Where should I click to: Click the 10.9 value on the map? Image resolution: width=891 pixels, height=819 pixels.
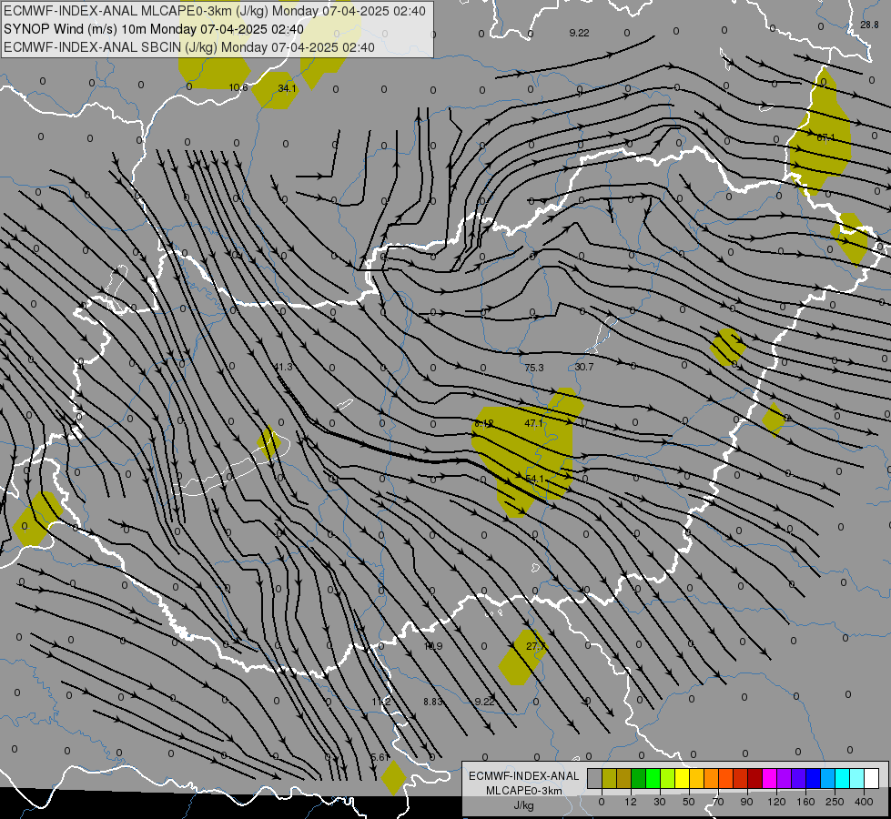(x=433, y=646)
